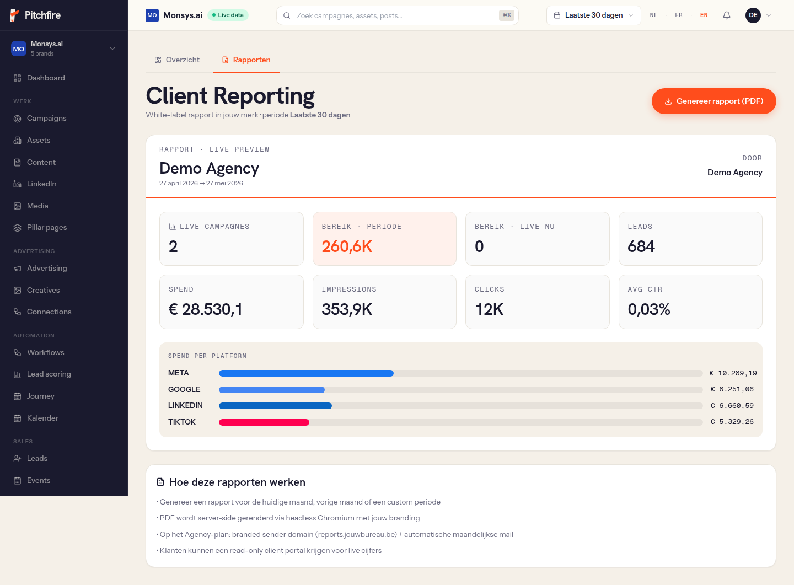
Task: Open the LinkedIn sidebar icon
Action: [17, 184]
